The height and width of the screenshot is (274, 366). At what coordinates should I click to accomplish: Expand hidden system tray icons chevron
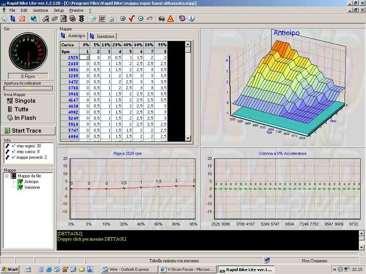(x=335, y=269)
